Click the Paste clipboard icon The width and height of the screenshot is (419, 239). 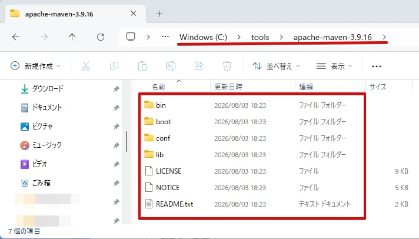(142, 66)
